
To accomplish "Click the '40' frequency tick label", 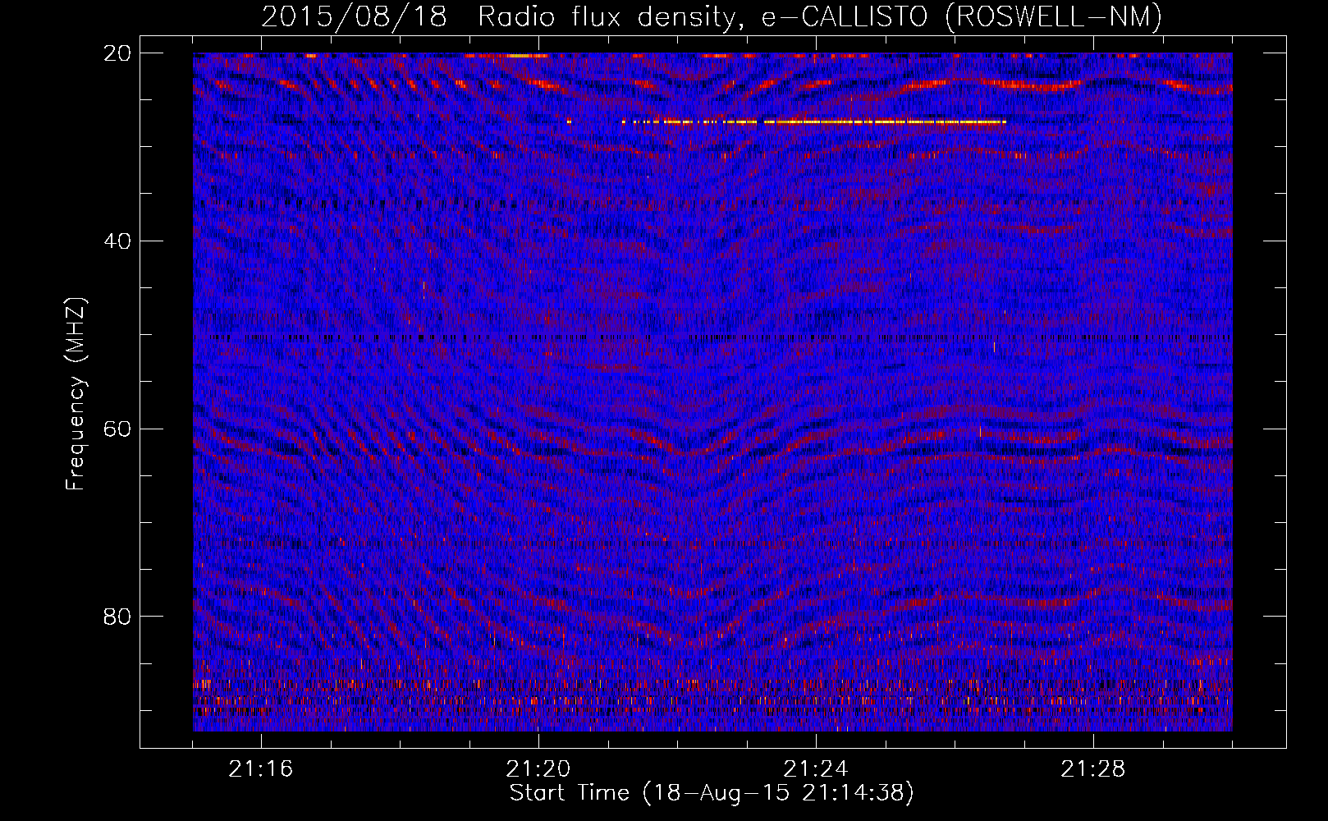I will (x=117, y=241).
